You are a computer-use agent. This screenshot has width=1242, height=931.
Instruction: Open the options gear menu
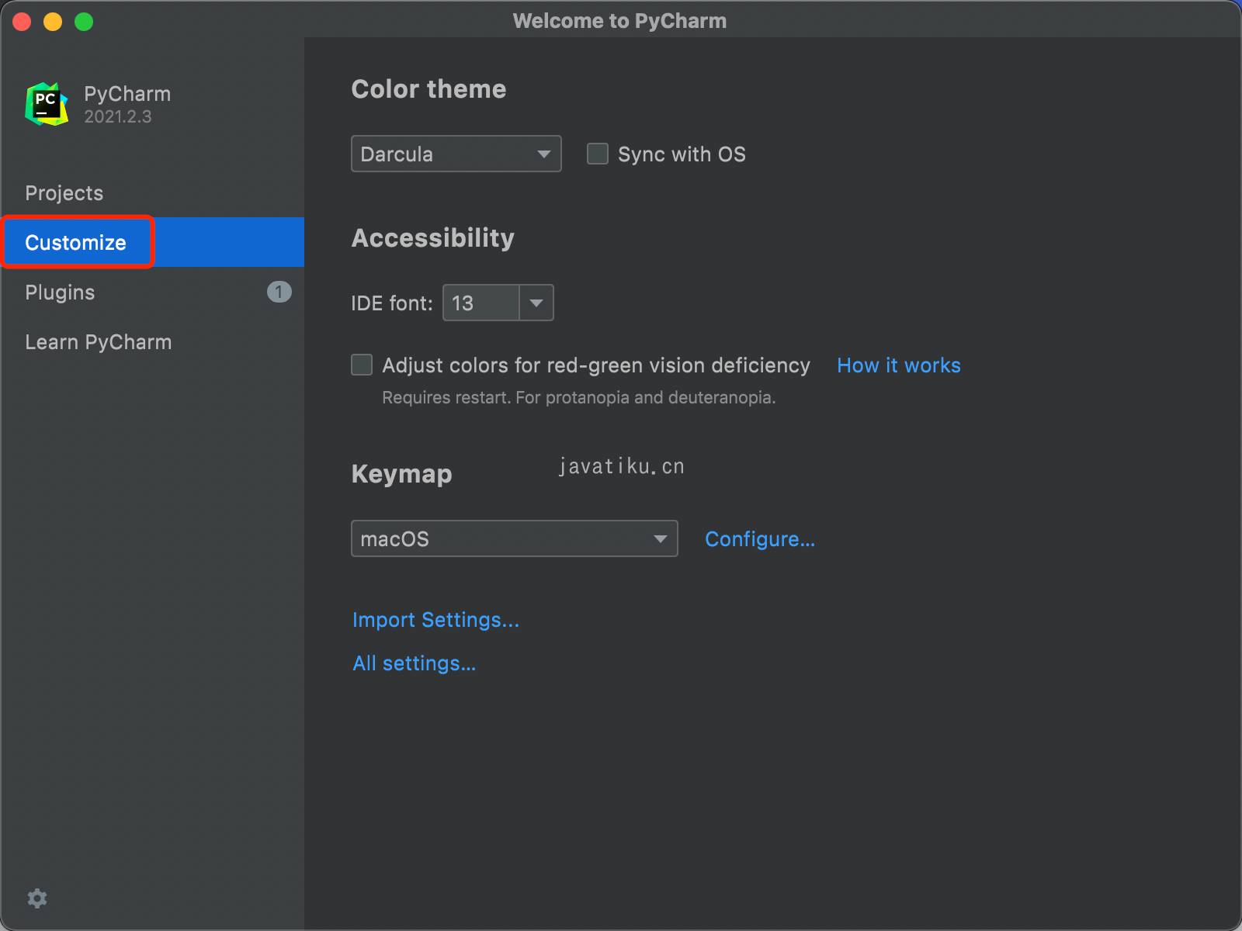click(37, 898)
